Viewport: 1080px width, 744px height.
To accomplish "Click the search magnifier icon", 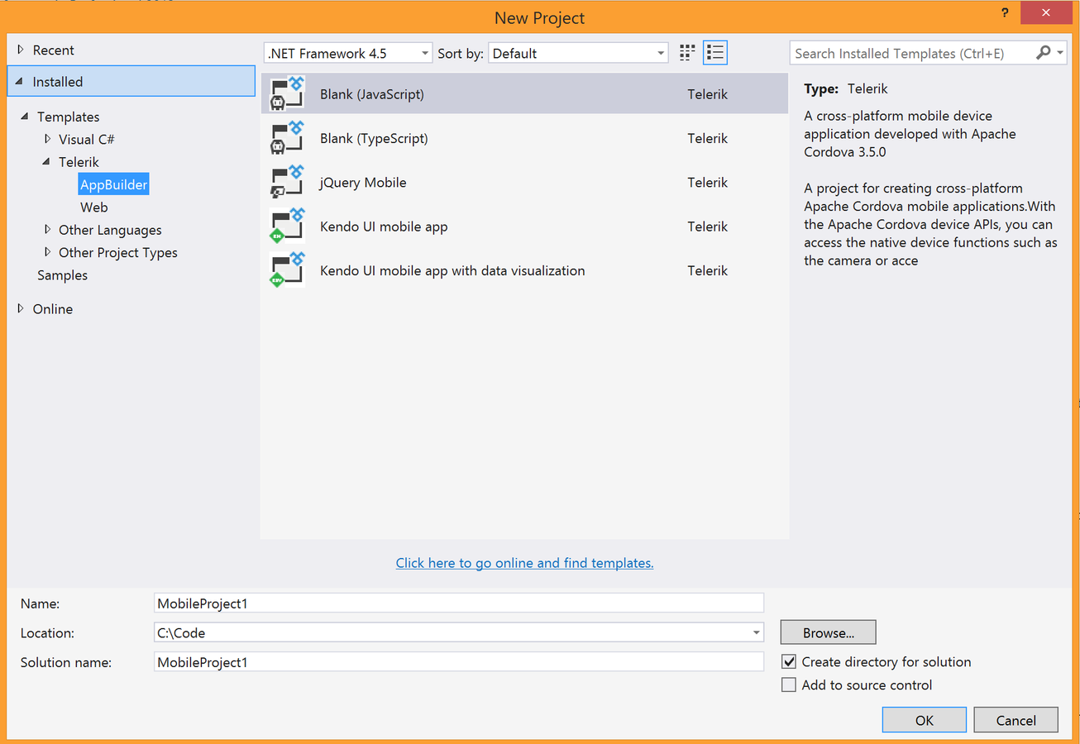I will point(1044,53).
